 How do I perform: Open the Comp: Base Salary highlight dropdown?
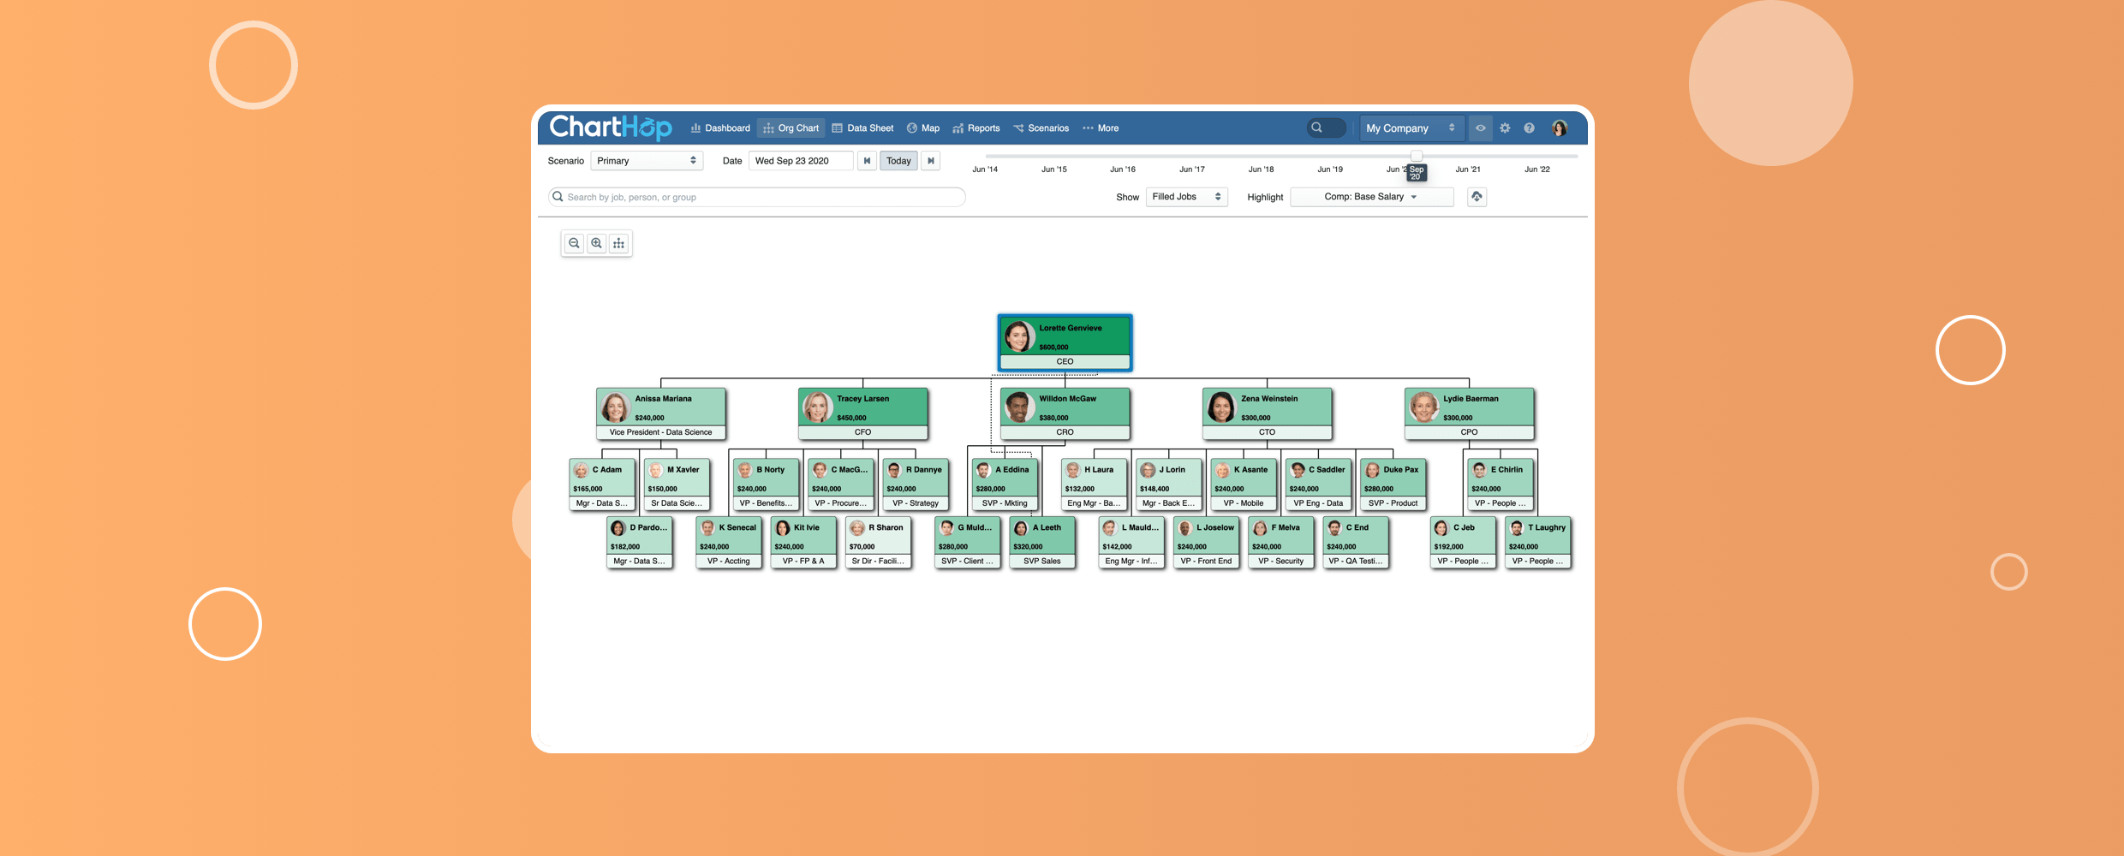[1371, 197]
